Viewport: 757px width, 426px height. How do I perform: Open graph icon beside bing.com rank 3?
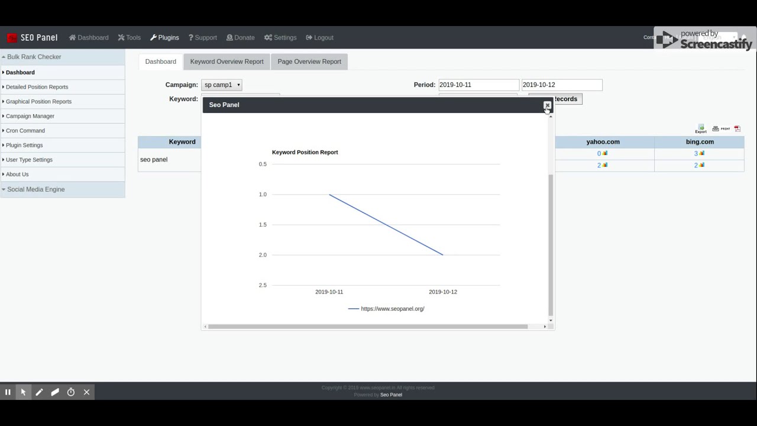pos(702,153)
